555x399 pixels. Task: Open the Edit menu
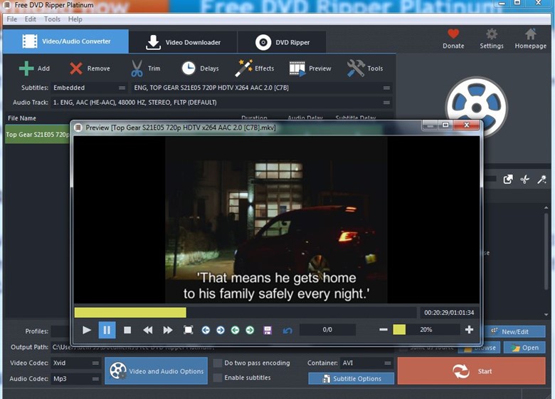30,19
